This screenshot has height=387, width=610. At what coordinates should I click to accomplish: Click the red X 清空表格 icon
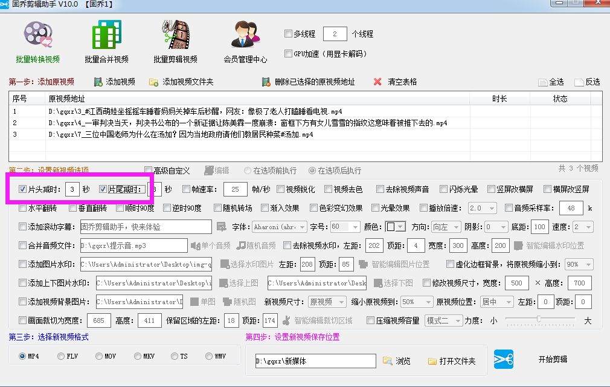[377, 82]
